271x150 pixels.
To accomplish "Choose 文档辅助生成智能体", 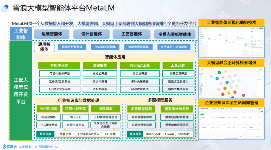I will tap(174, 47).
